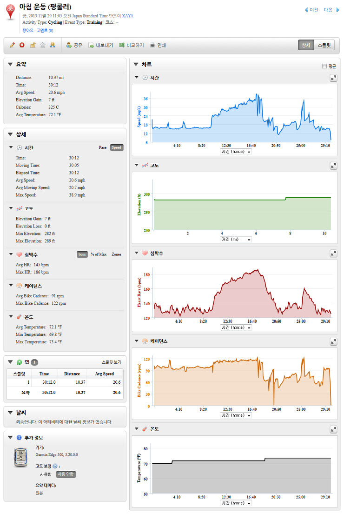Open the XAYA user profile link
Image resolution: width=344 pixels, height=514 pixels.
point(127,16)
